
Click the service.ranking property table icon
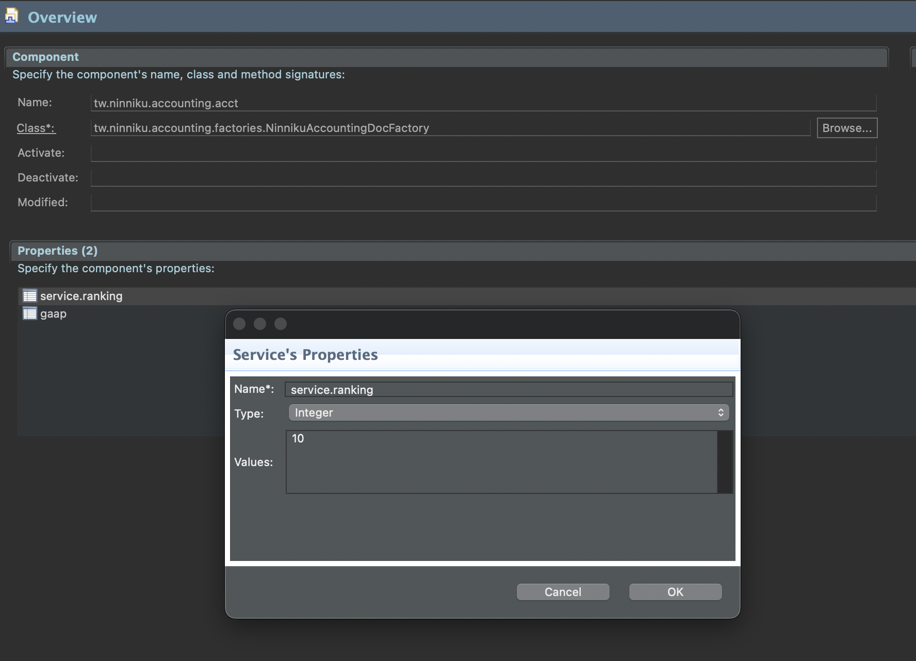click(30, 296)
